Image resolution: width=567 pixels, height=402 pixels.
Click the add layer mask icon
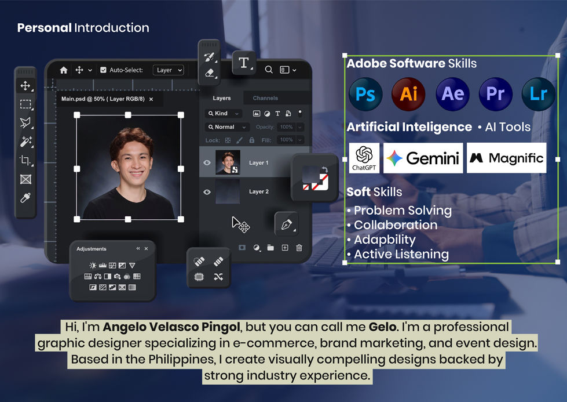(242, 247)
